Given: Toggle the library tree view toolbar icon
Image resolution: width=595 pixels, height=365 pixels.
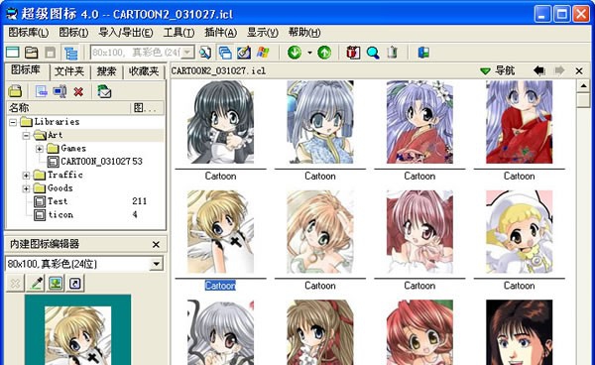Looking at the screenshot, I should pos(70,53).
